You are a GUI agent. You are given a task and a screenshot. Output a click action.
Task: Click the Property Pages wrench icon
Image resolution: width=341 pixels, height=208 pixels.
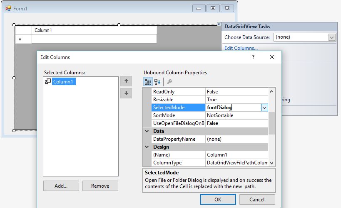(169, 82)
